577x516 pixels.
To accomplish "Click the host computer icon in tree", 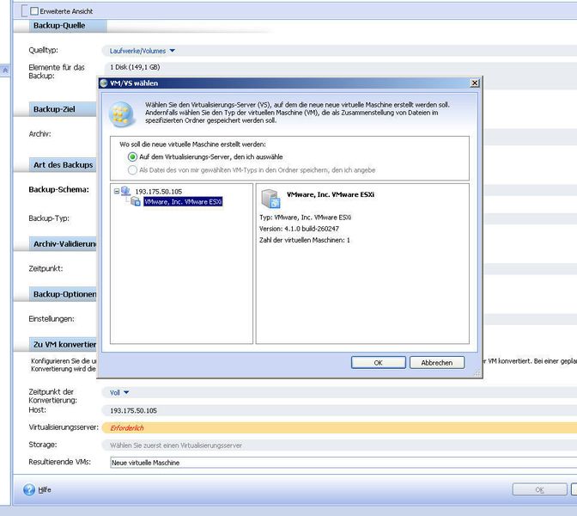I will 126,191.
